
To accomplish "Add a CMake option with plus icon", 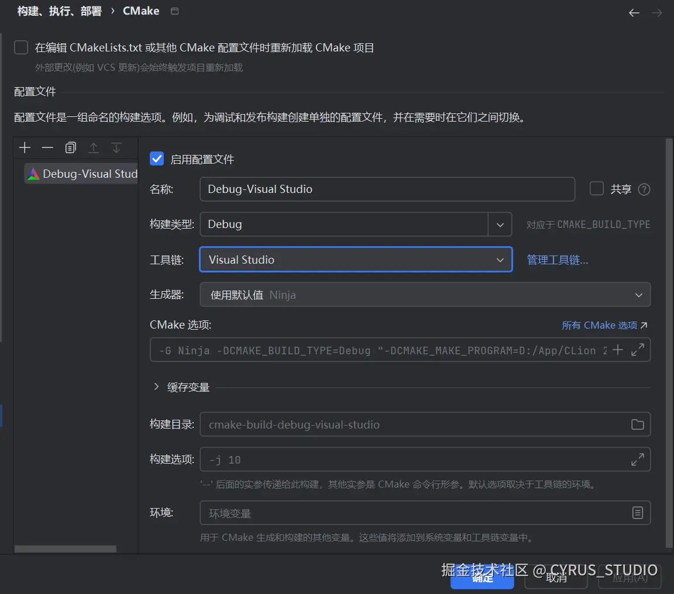I will click(x=618, y=350).
